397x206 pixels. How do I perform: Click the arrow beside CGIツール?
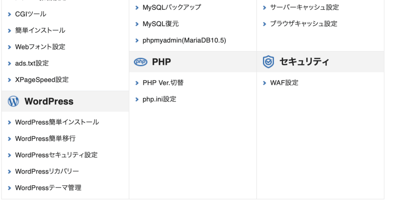pos(9,14)
